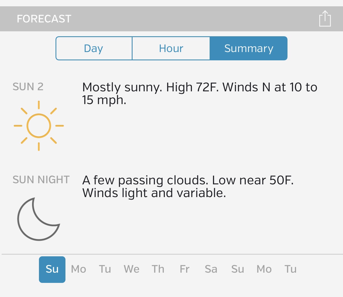Image resolution: width=343 pixels, height=297 pixels.
Task: Select the first Mo in the day strip
Action: click(x=79, y=269)
